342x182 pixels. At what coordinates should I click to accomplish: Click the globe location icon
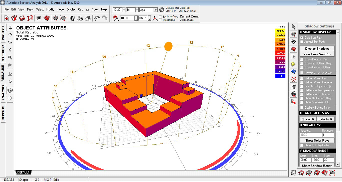[x=162, y=10]
